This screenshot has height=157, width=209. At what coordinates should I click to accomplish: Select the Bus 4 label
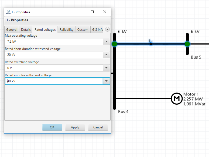click(123, 112)
